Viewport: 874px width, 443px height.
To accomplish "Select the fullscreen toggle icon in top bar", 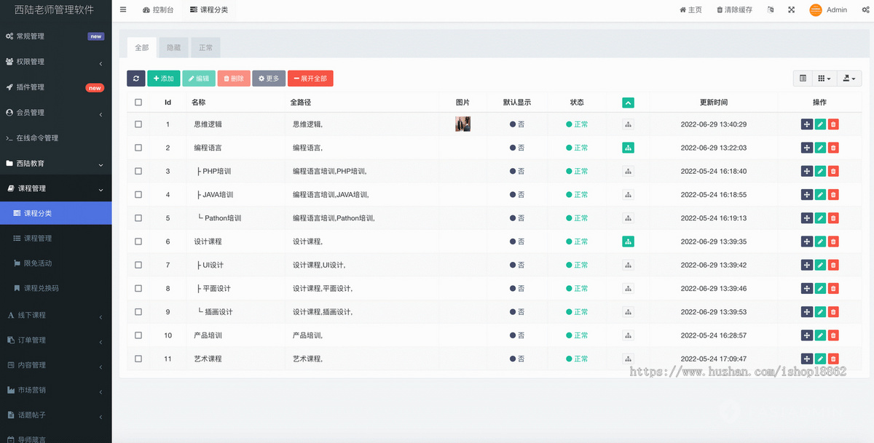I will pyautogui.click(x=791, y=9).
